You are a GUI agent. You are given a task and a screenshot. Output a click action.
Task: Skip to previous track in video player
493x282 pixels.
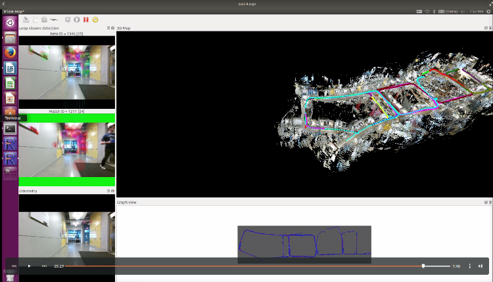click(x=14, y=266)
